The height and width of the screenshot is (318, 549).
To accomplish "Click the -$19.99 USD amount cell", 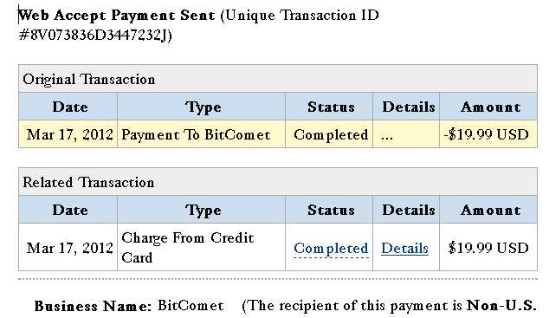I will click(488, 134).
